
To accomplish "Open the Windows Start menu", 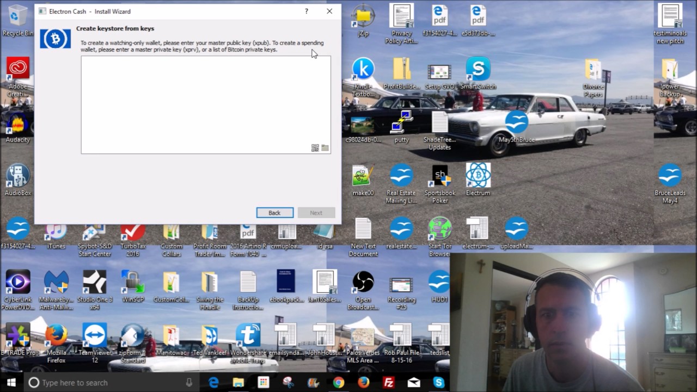I will 11,383.
